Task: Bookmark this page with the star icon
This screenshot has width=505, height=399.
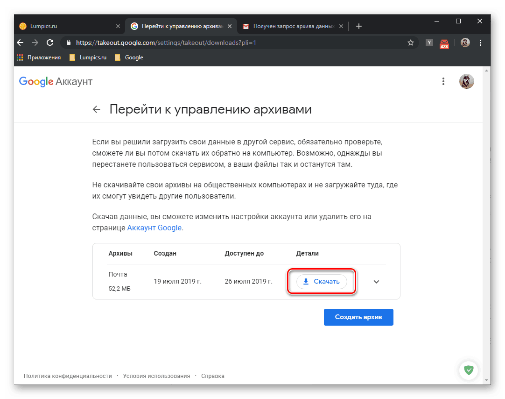Action: click(410, 43)
